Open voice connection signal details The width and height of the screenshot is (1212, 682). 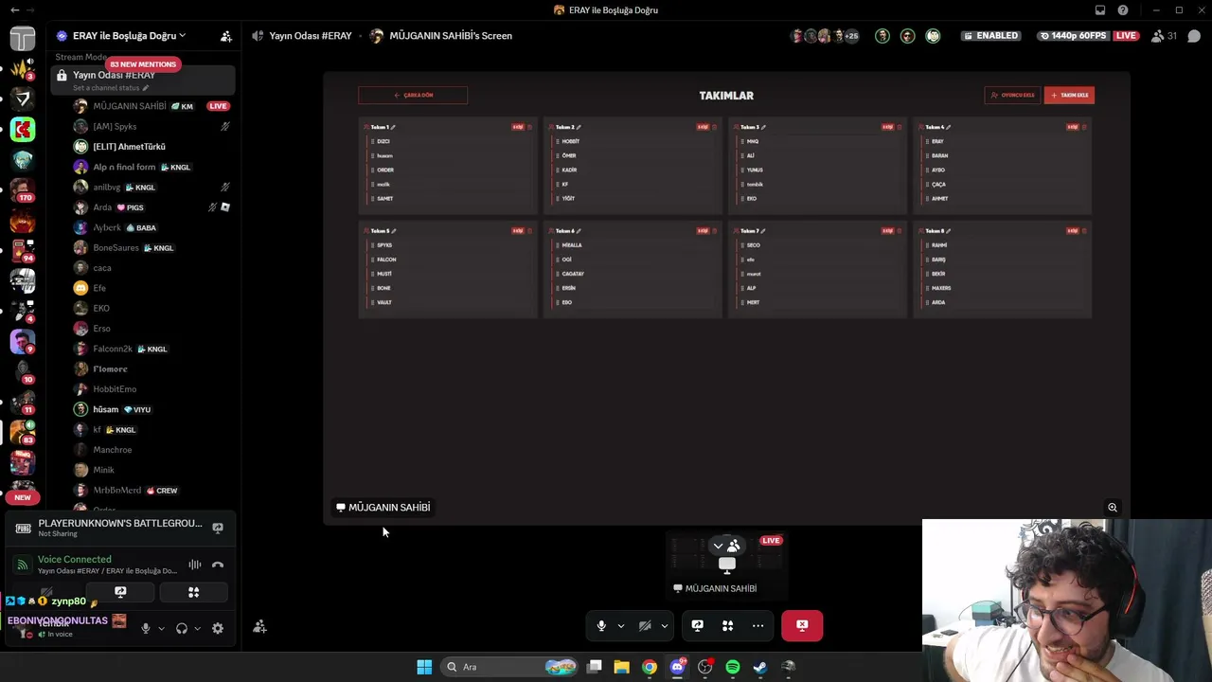23,565
